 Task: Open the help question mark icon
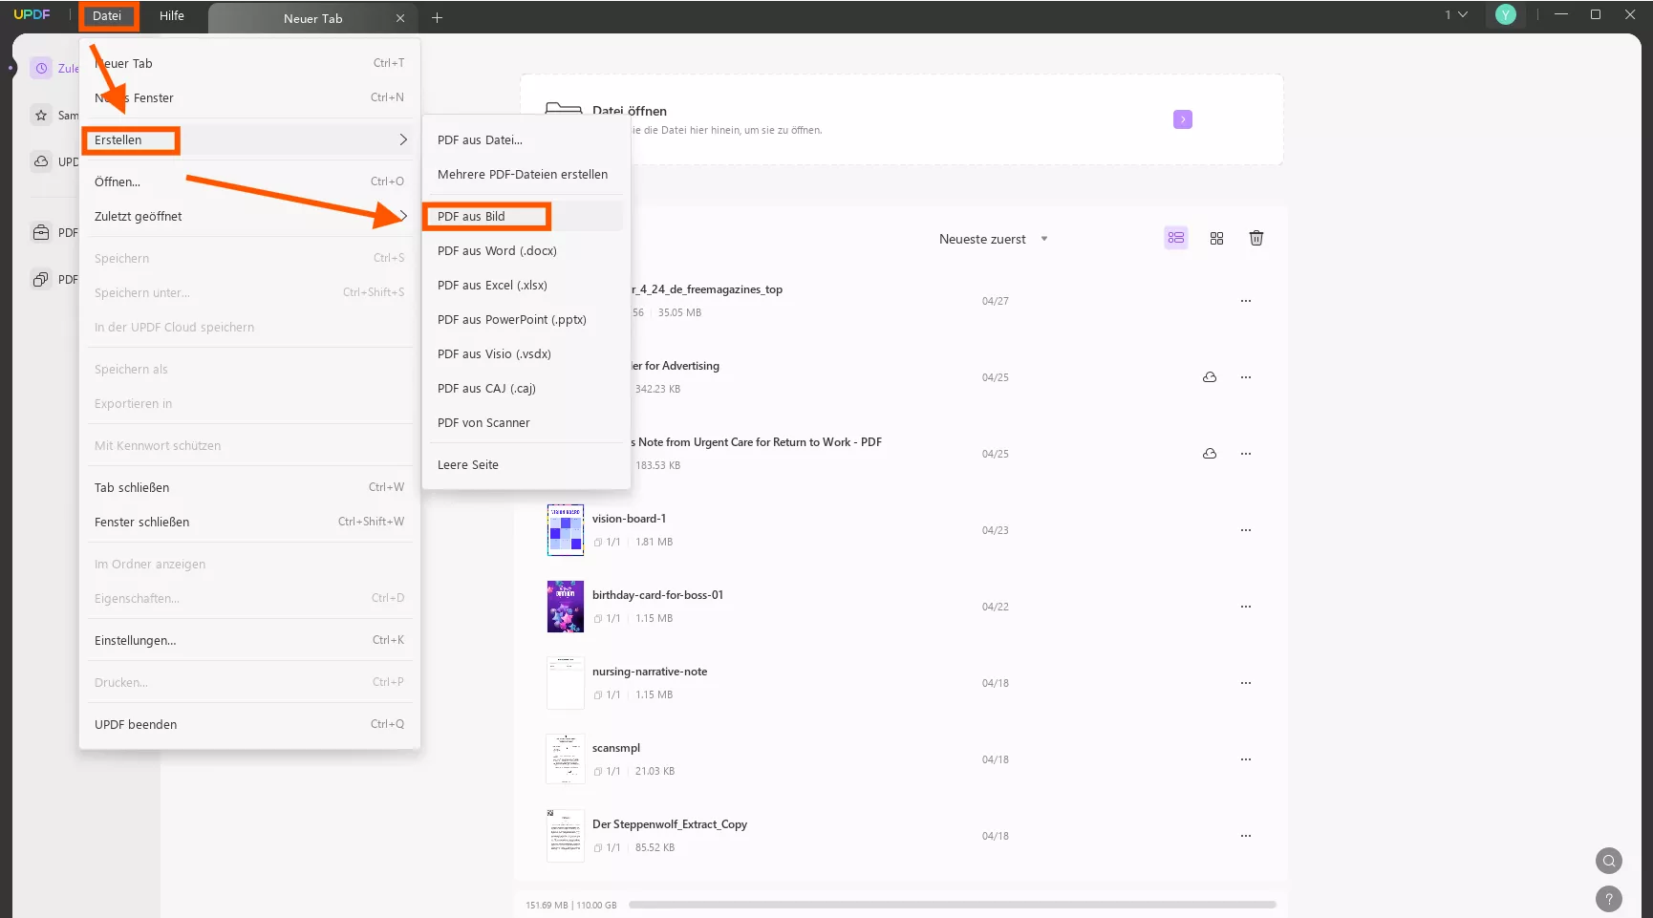click(1609, 899)
